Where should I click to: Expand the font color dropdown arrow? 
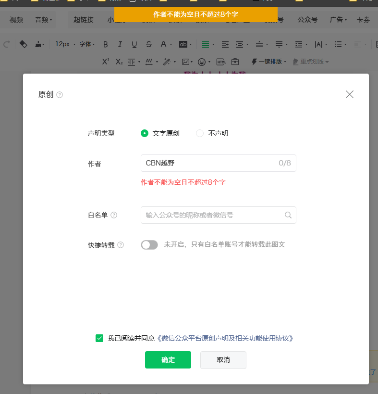171,45
